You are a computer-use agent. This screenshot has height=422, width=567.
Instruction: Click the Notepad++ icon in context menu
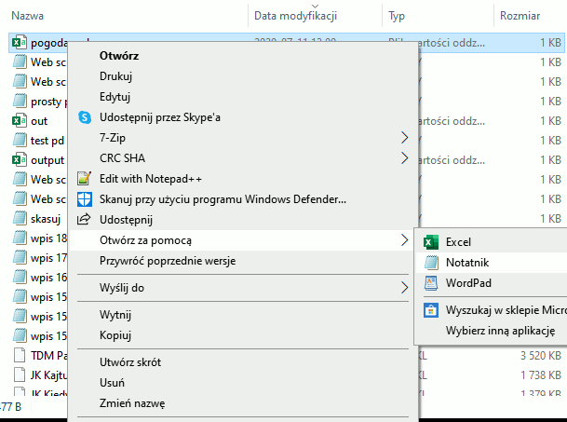(x=84, y=179)
